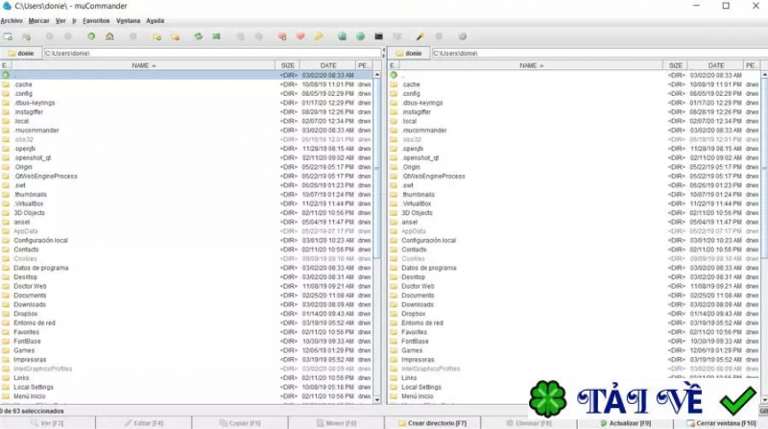Screen dimensions: 768x429
Task: Open the Archivo menu
Action: coord(12,20)
